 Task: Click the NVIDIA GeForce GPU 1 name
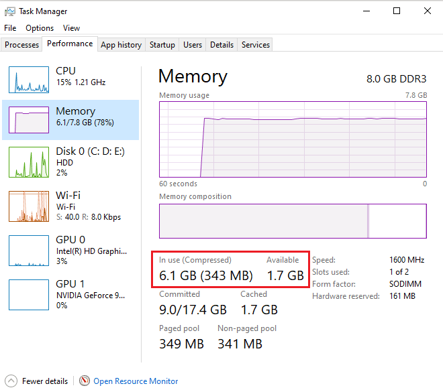[91, 296]
